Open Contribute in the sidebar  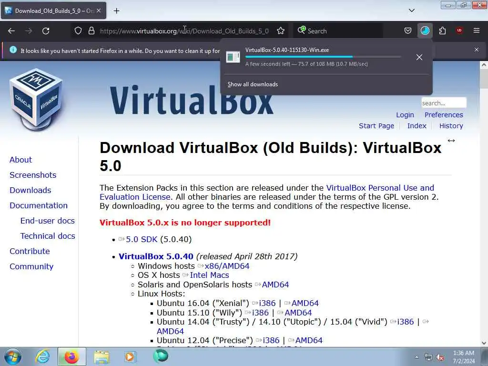pyautogui.click(x=30, y=251)
